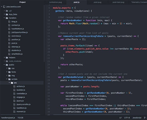Expand the img folder chevron
The image size is (147, 120).
(x=7, y=76)
